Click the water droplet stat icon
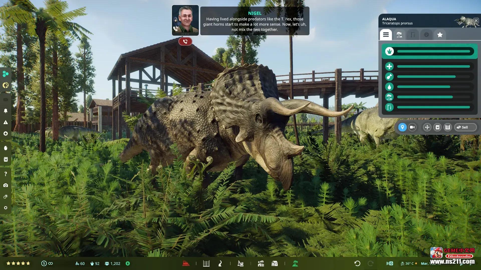Viewport: 481px width, 270px height. [389, 87]
